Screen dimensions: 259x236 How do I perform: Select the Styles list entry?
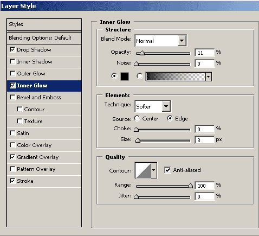pos(44,24)
